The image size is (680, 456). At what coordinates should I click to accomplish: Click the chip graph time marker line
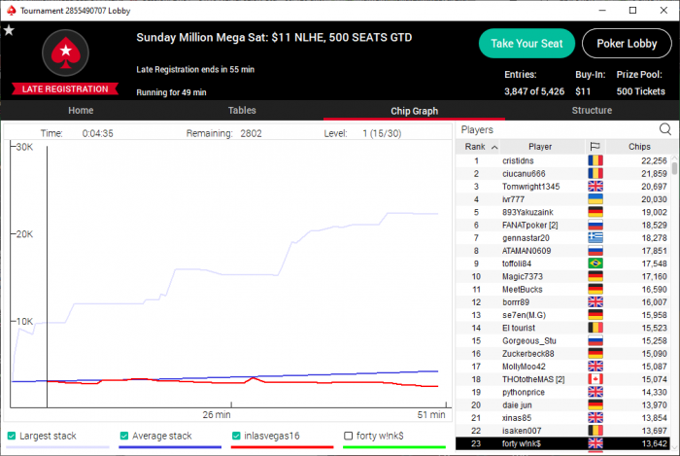click(47, 277)
